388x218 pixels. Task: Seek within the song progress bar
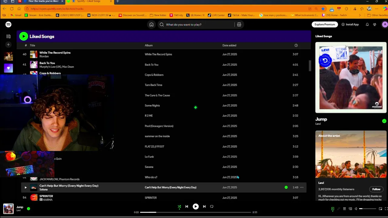tap(196, 212)
